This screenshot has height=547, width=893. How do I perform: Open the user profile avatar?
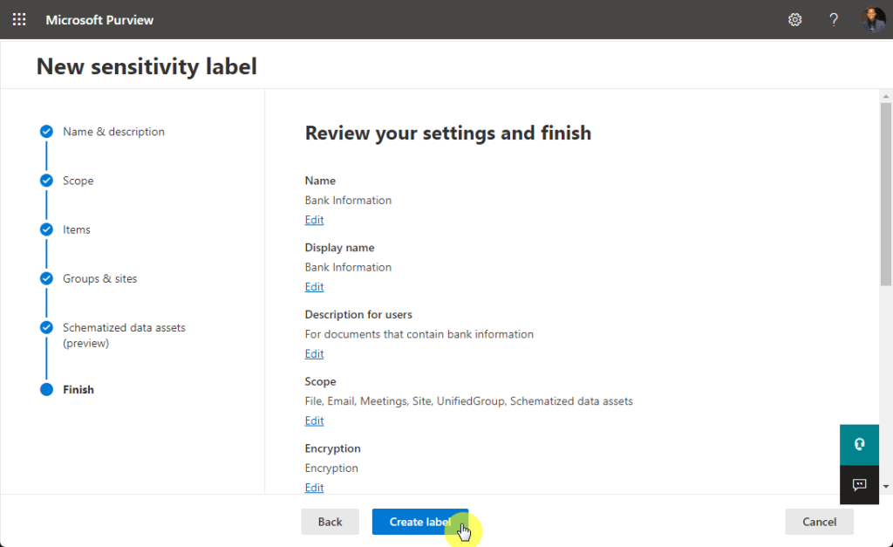pos(872,20)
